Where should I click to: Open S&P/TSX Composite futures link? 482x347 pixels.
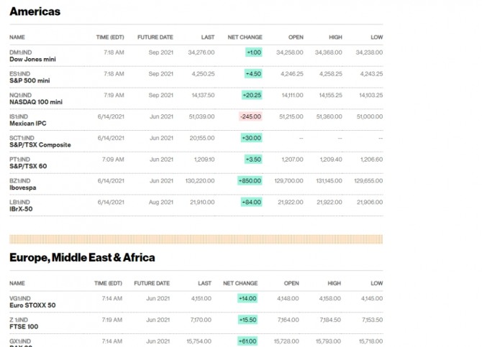pos(40,144)
